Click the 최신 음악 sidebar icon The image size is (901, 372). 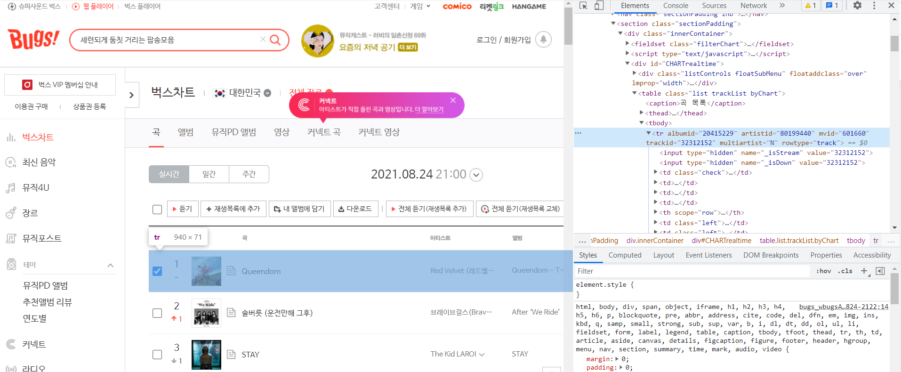[11, 162]
